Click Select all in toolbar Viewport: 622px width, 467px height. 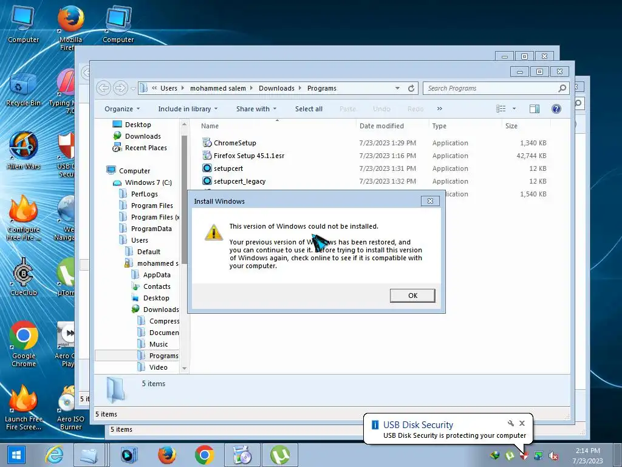tap(309, 109)
